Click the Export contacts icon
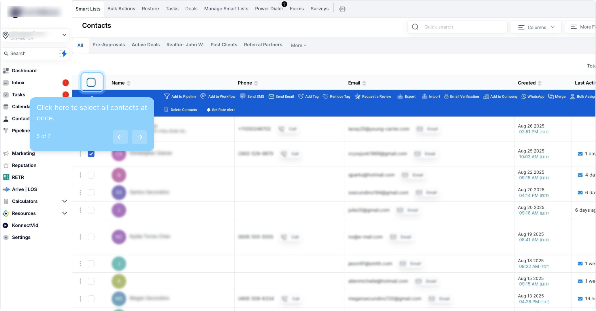The height and width of the screenshot is (311, 596). 400,96
